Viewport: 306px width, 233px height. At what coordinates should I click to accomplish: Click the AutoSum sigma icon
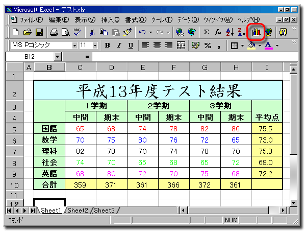[206, 32]
